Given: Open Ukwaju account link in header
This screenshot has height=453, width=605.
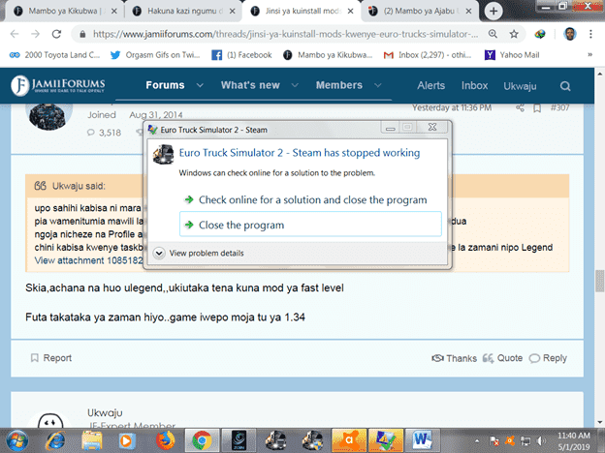Looking at the screenshot, I should [x=520, y=86].
